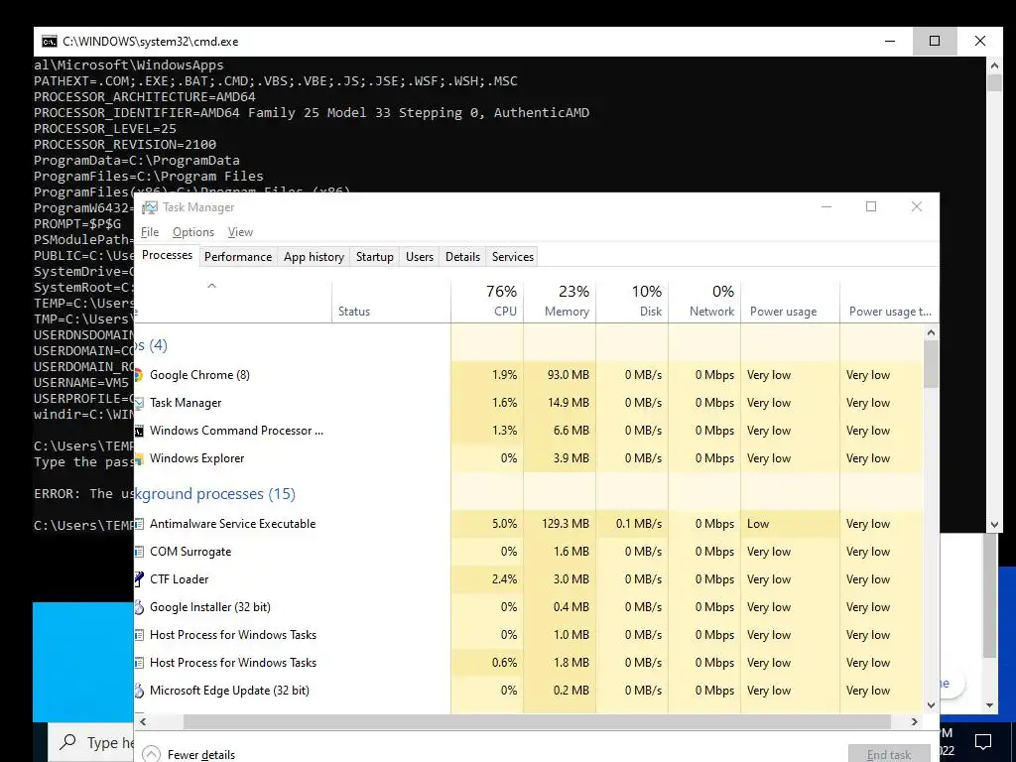Viewport: 1016px width, 762px height.
Task: Select the CTF Loader row
Action: click(x=529, y=579)
